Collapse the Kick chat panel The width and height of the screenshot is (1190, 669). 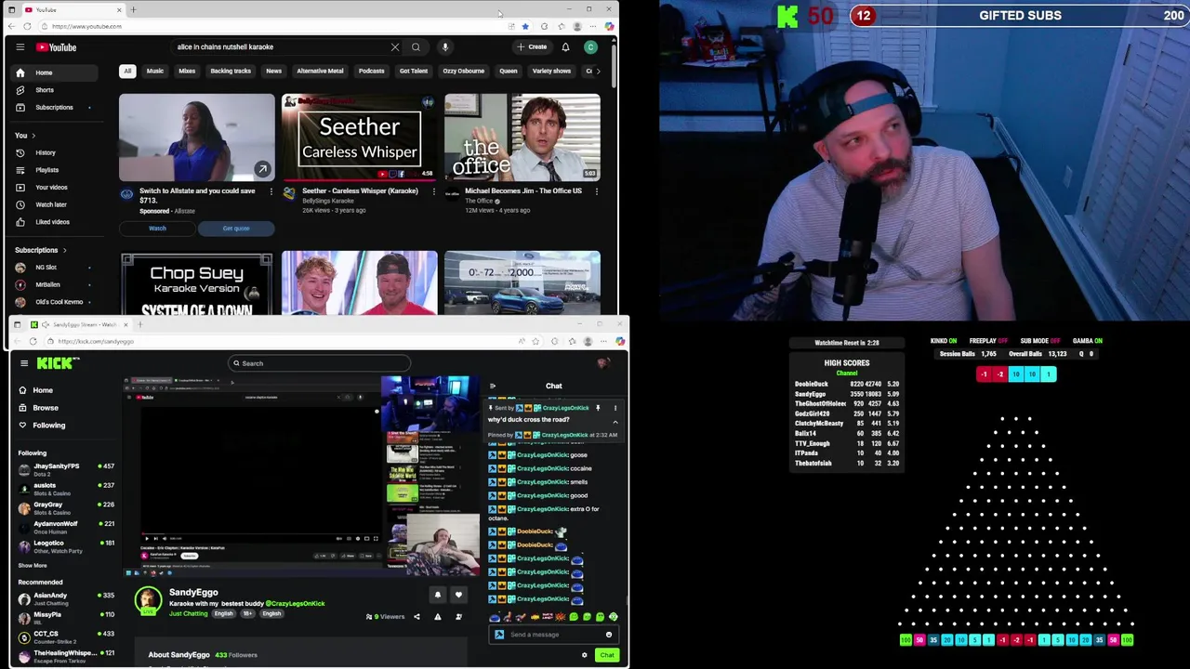coord(493,386)
